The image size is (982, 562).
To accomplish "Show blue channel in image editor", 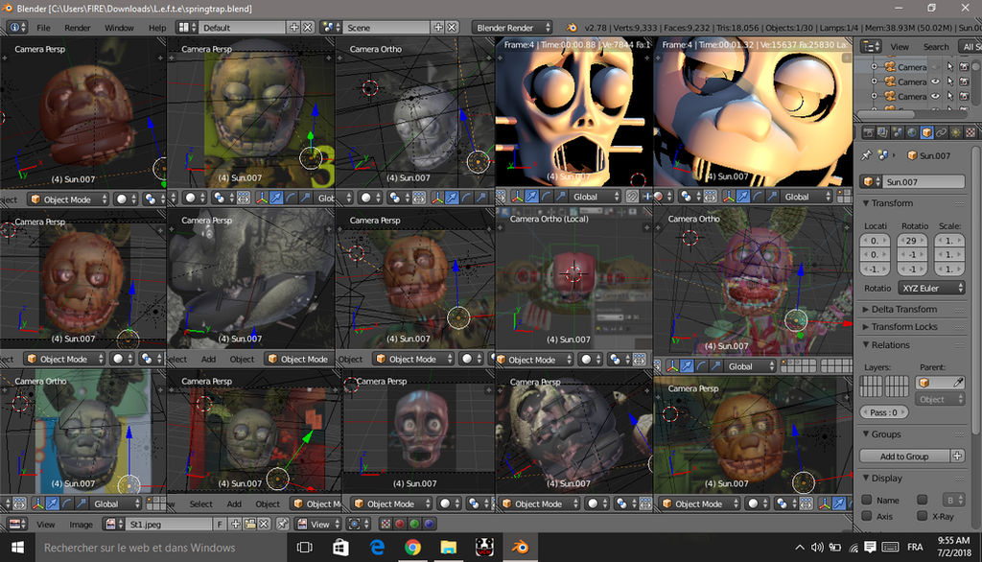I will coord(429,524).
